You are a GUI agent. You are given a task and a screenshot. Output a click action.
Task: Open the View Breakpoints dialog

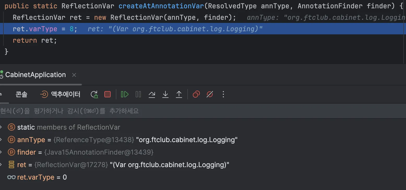[x=196, y=94]
